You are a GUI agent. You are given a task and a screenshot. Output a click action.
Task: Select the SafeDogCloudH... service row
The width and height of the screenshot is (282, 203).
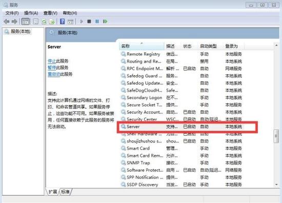(182, 90)
